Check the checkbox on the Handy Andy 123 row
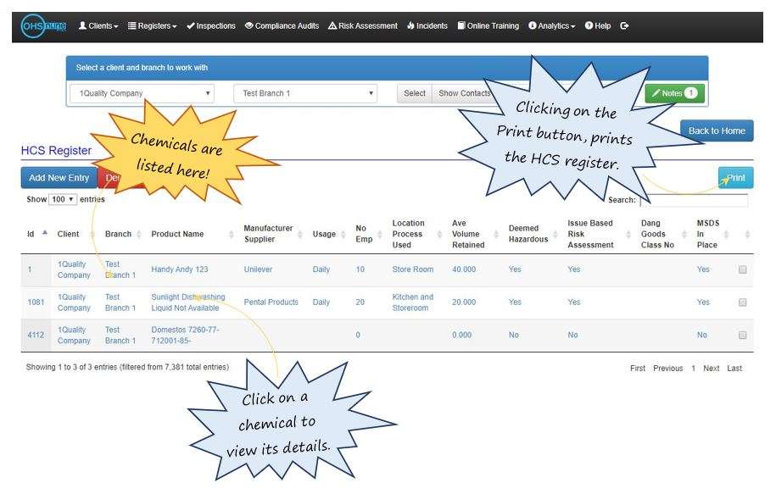776x494 pixels. 741,269
